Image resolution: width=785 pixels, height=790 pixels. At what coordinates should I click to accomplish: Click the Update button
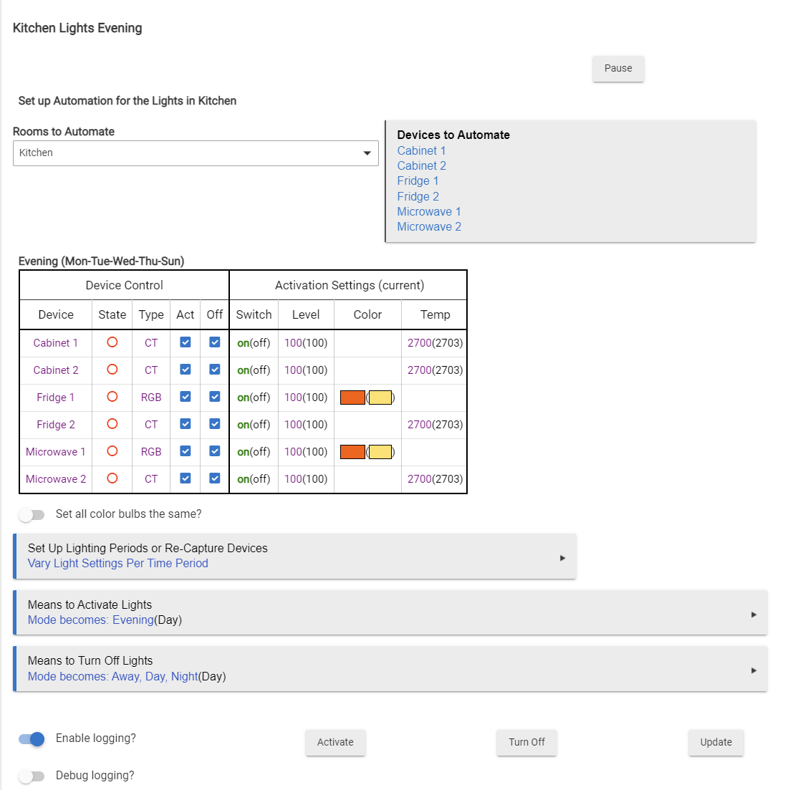click(x=716, y=743)
